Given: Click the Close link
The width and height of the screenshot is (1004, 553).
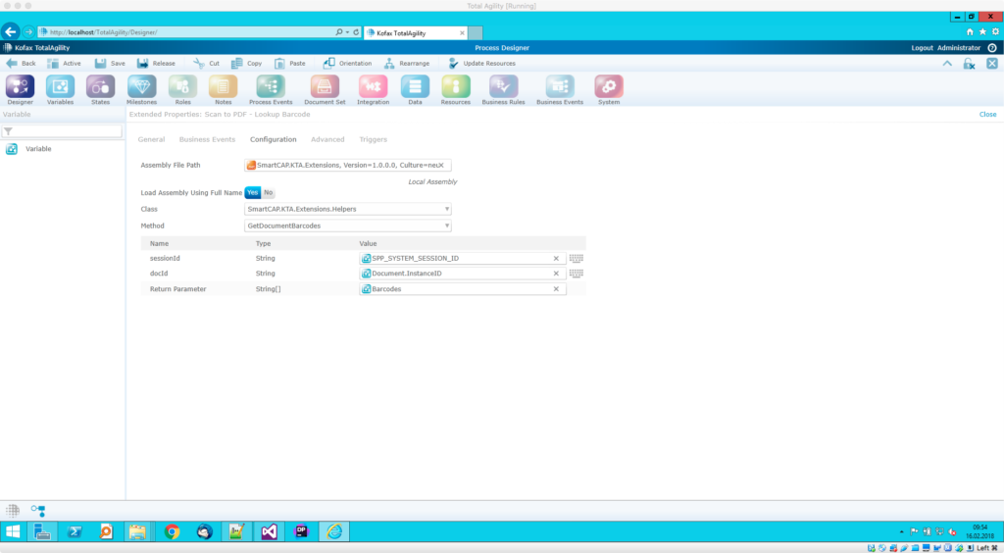Looking at the screenshot, I should [987, 114].
